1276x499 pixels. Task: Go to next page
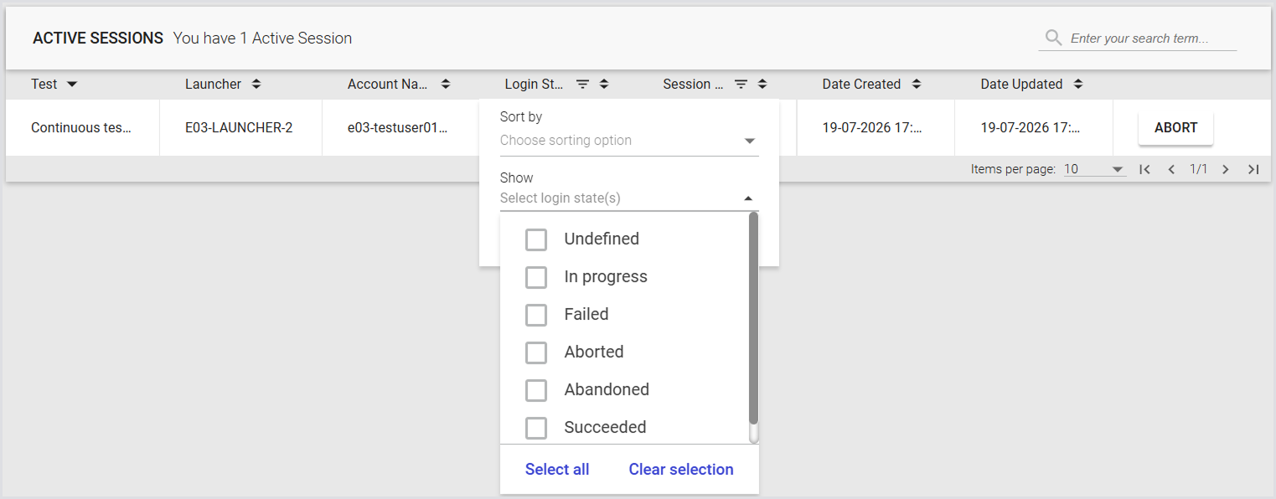[x=1226, y=169]
